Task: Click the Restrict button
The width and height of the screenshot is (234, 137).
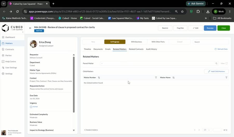Action: 165,28
